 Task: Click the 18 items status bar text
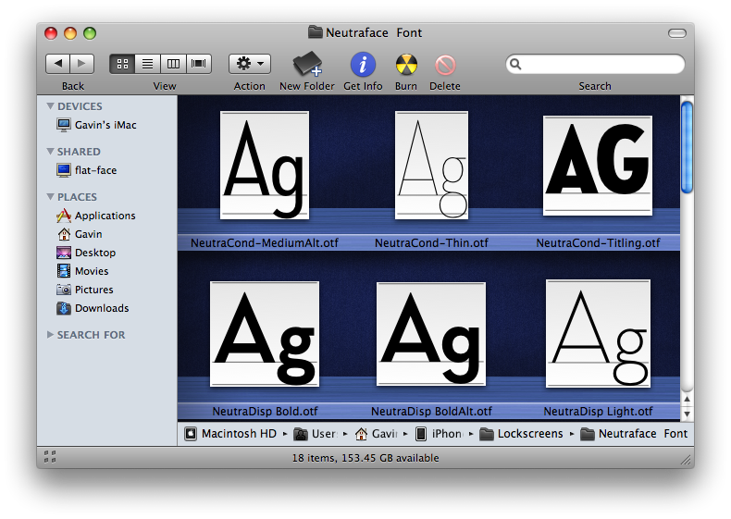[x=365, y=458]
